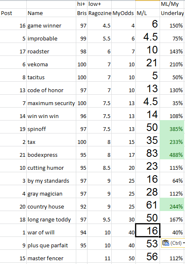The width and height of the screenshot is (185, 264).
Task: Select the Post header cell
Action: coord(13,13)
